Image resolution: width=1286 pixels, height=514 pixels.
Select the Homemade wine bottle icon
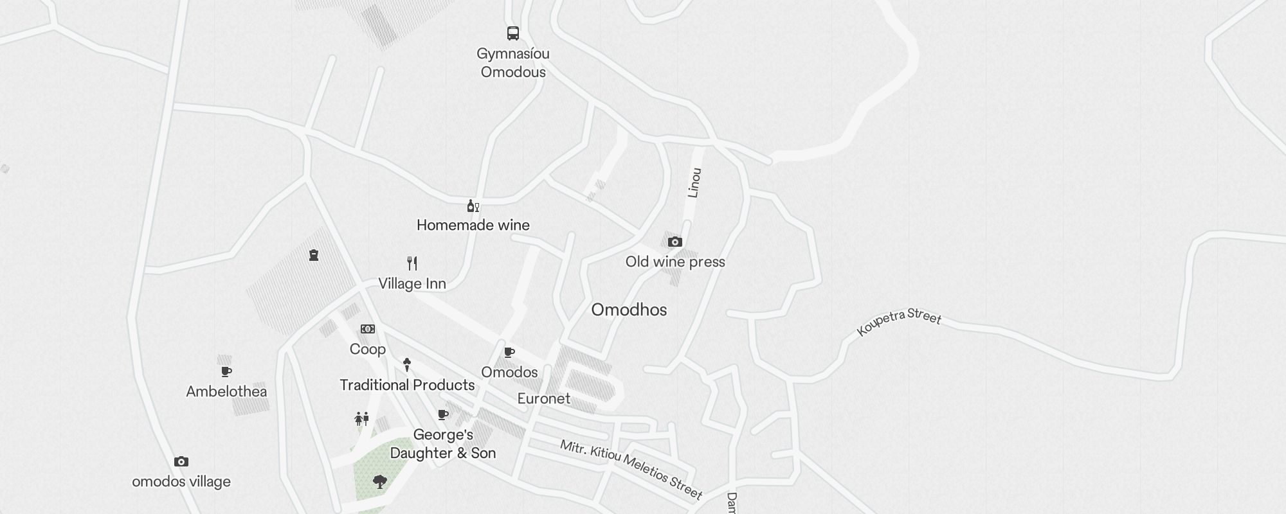[x=473, y=206]
